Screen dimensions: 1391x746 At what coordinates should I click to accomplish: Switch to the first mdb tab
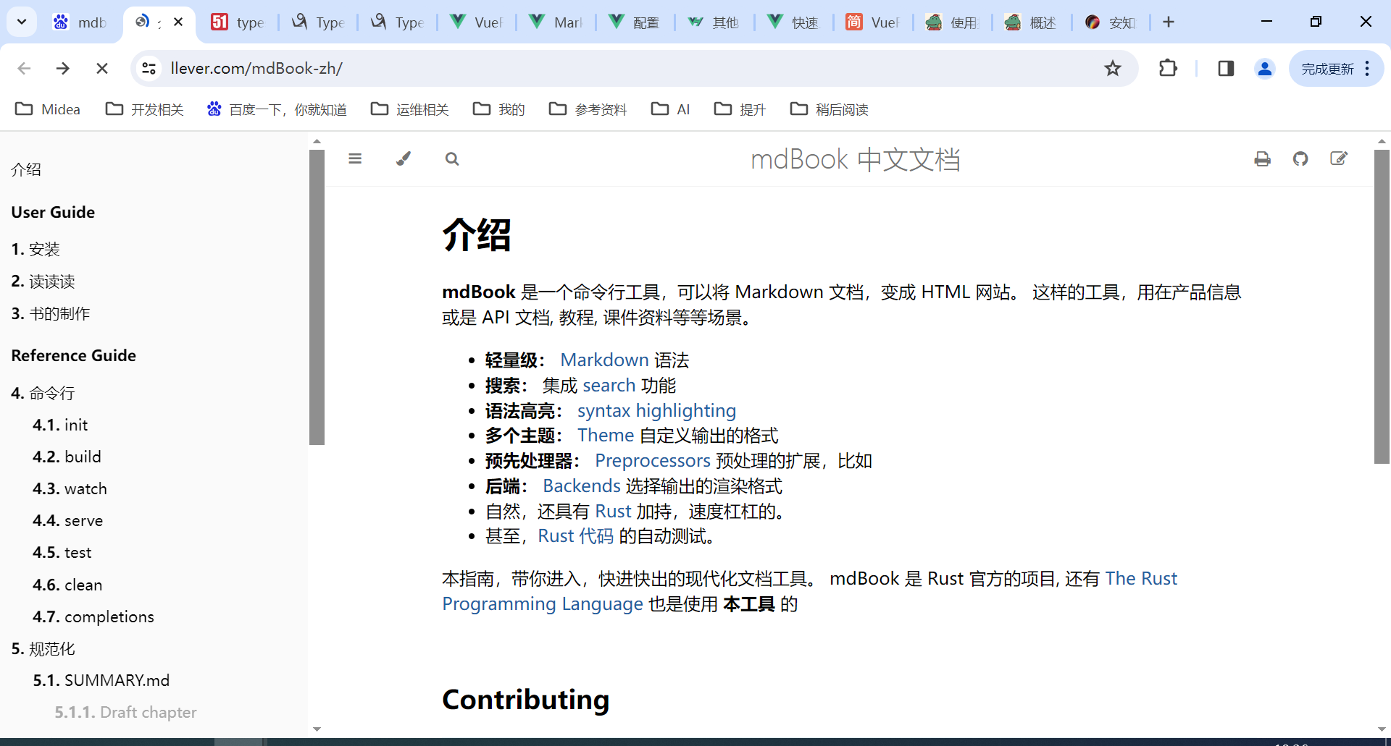80,22
